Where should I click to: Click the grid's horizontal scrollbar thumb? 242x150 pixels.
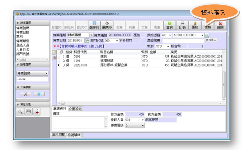click(63, 103)
